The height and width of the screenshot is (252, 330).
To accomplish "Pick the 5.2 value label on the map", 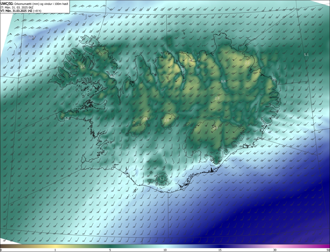I will [x=162, y=179].
